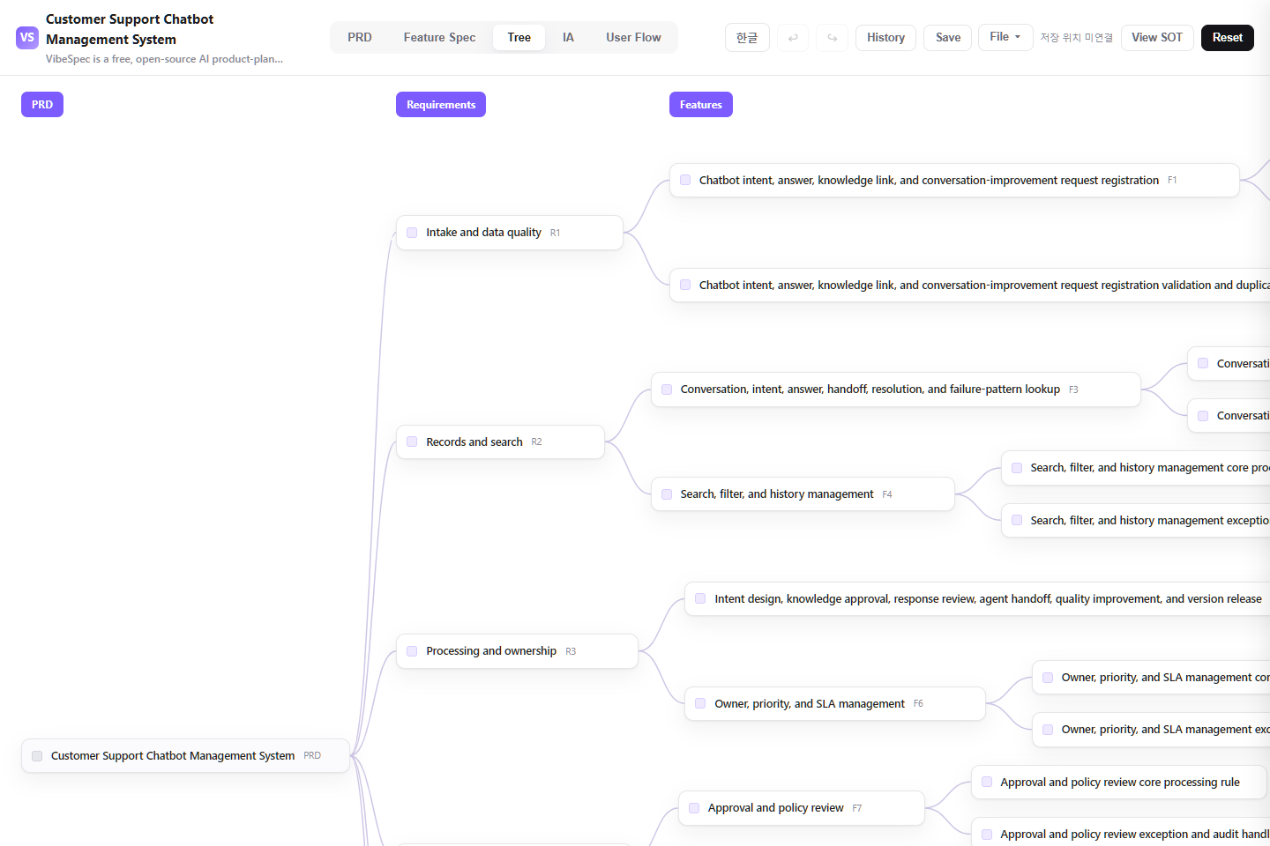Redo the last undone change
The image size is (1270, 846).
tap(833, 38)
